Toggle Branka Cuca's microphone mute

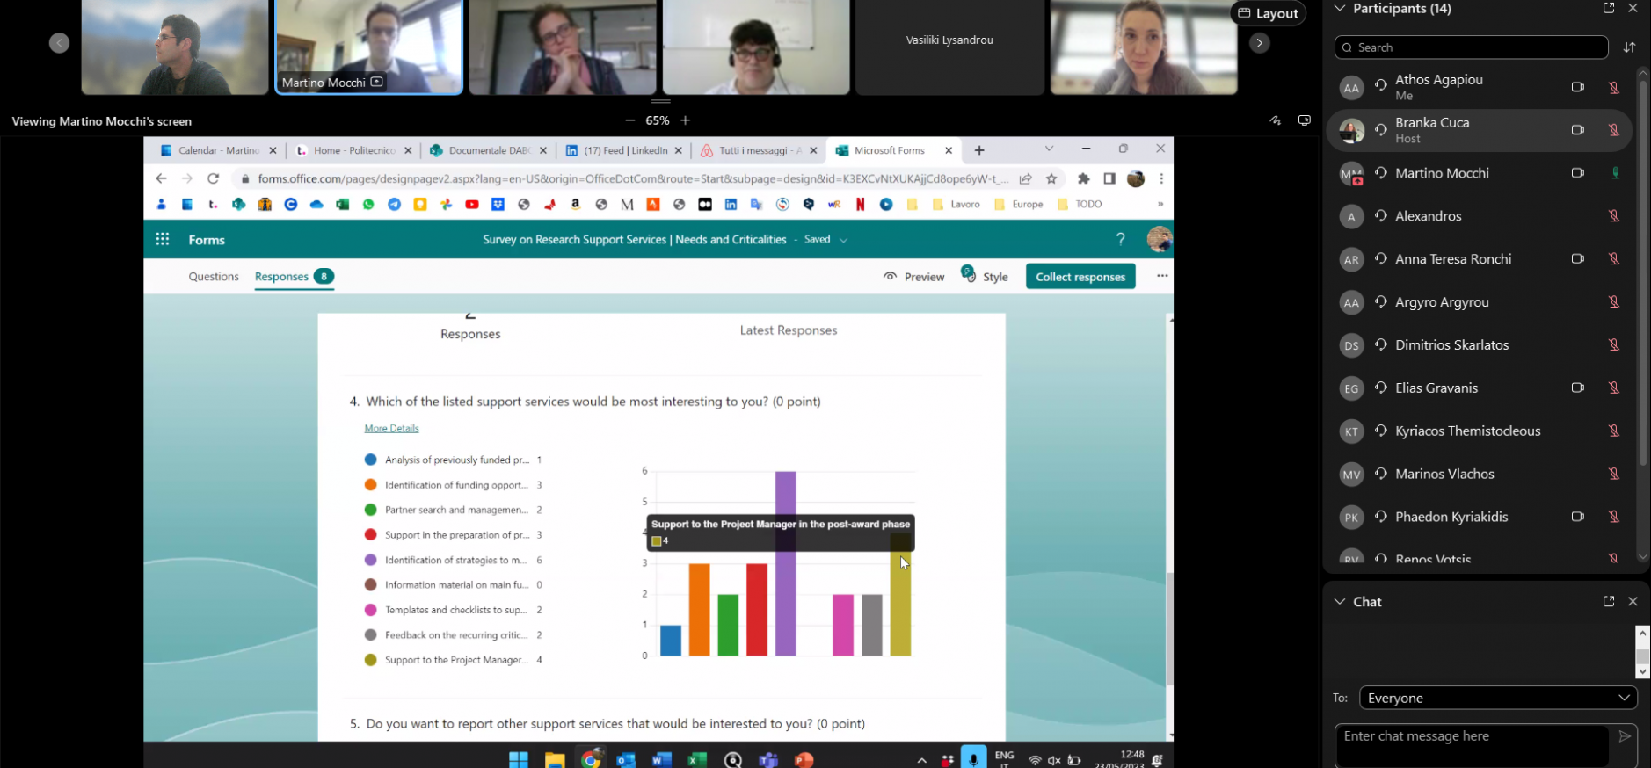[1613, 130]
